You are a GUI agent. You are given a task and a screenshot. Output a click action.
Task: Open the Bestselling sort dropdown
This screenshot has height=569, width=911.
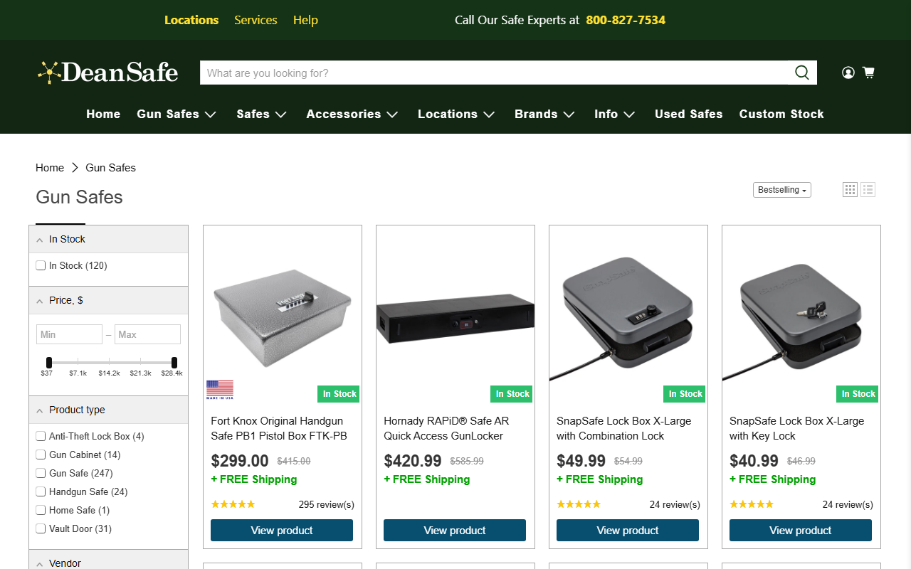(x=782, y=190)
